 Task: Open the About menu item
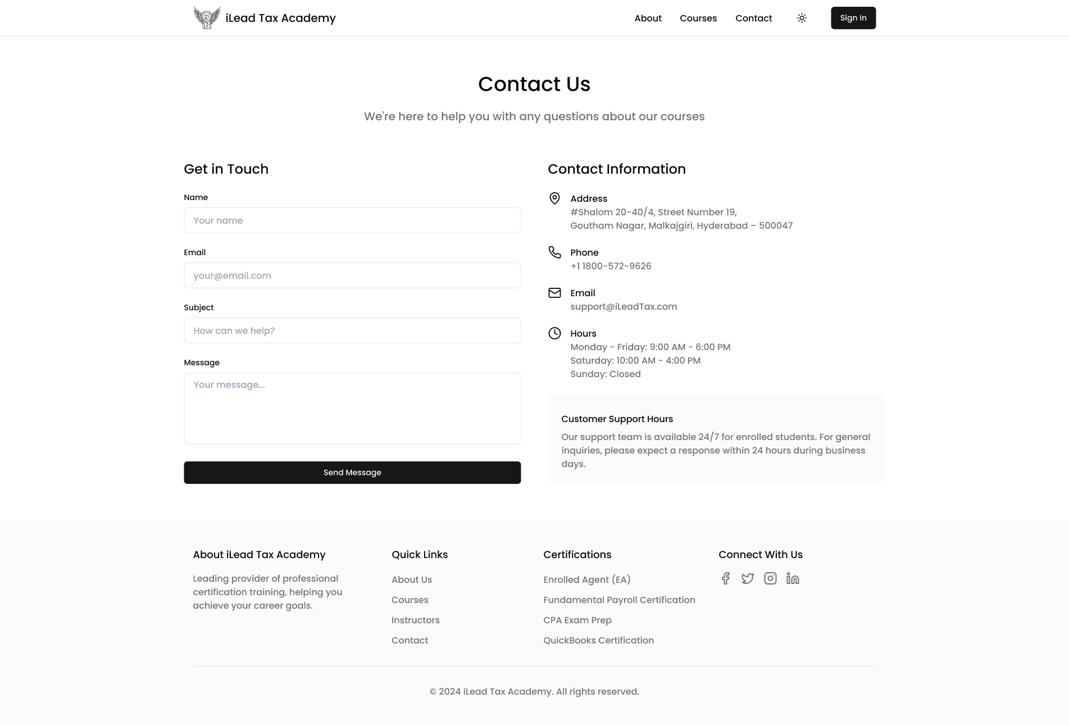point(648,18)
